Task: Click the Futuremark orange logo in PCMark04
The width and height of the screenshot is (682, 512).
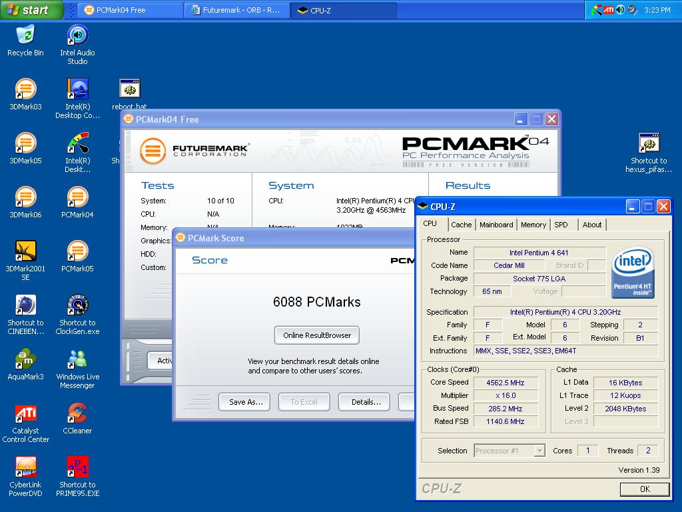Action: coord(153,151)
